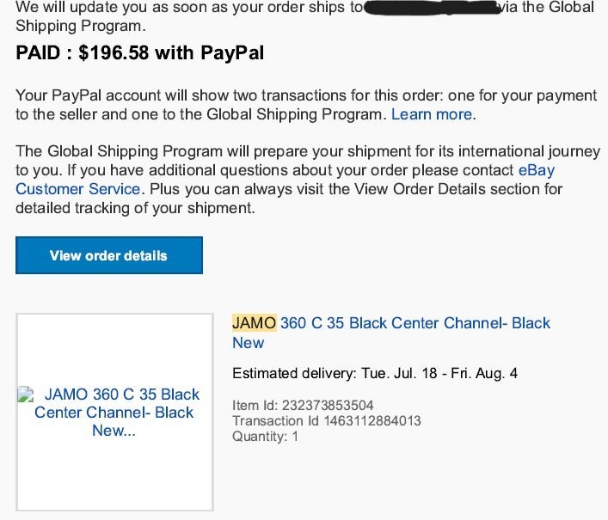Image resolution: width=608 pixels, height=520 pixels.
Task: Click the Estimated delivery date line
Action: pyautogui.click(x=375, y=374)
